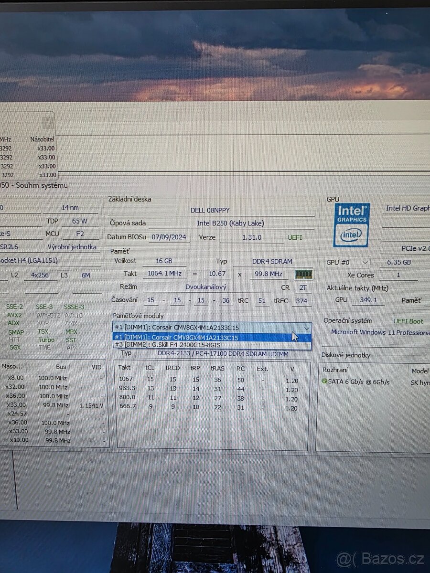Click the Xe Cores value 1
This screenshot has height=573, width=430.
pos(398,275)
